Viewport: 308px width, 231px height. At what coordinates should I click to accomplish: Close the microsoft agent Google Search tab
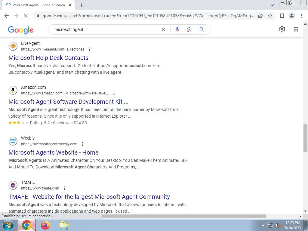tap(70, 5)
